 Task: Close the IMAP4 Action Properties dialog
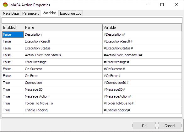176,5
